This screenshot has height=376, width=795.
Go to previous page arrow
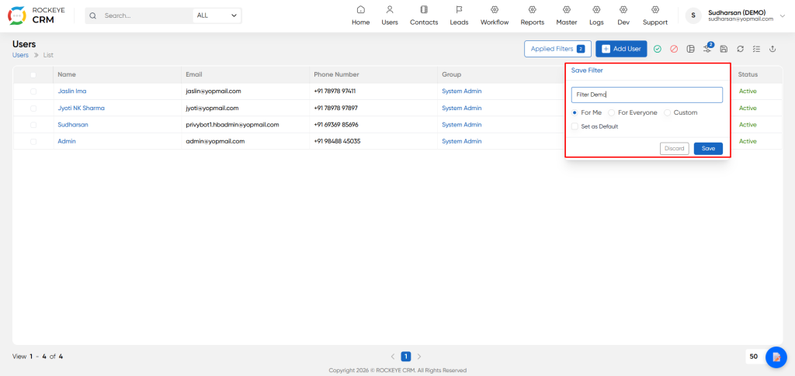[x=392, y=357]
